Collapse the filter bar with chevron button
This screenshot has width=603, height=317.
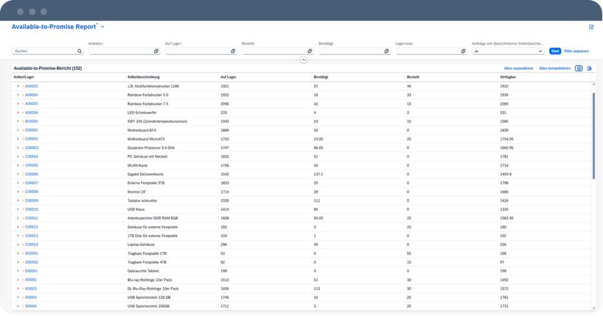tap(303, 60)
